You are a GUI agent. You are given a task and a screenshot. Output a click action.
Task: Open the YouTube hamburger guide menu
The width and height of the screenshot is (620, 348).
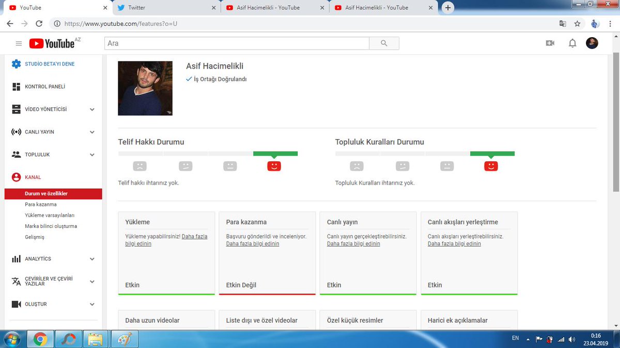click(19, 44)
